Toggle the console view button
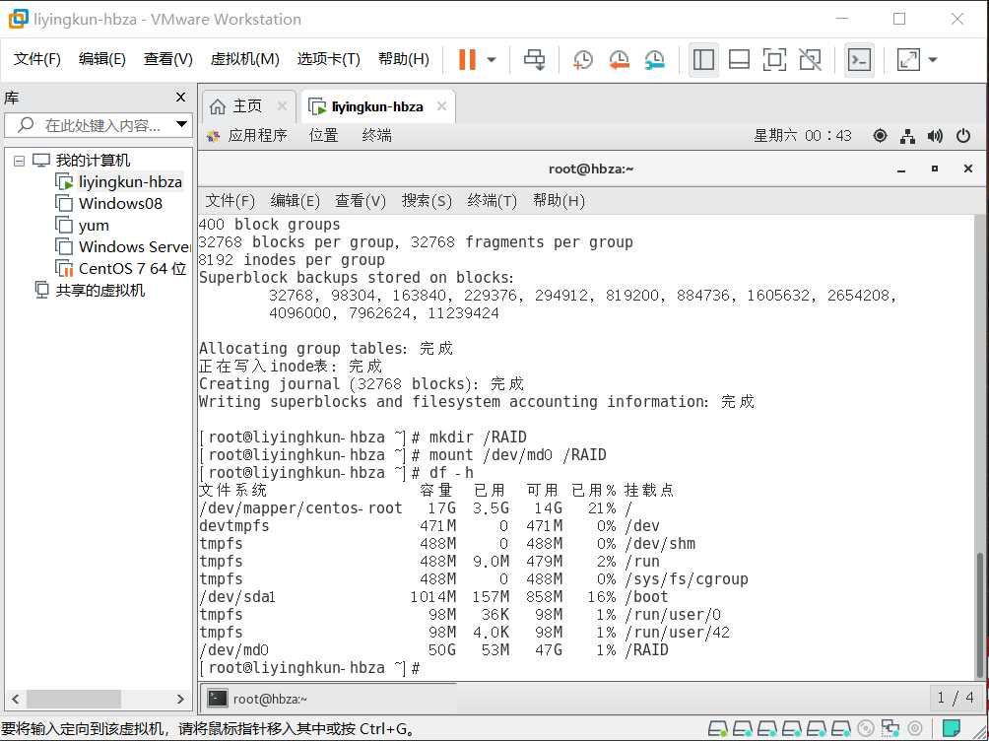Viewport: 989px width, 741px height. pyautogui.click(x=859, y=60)
